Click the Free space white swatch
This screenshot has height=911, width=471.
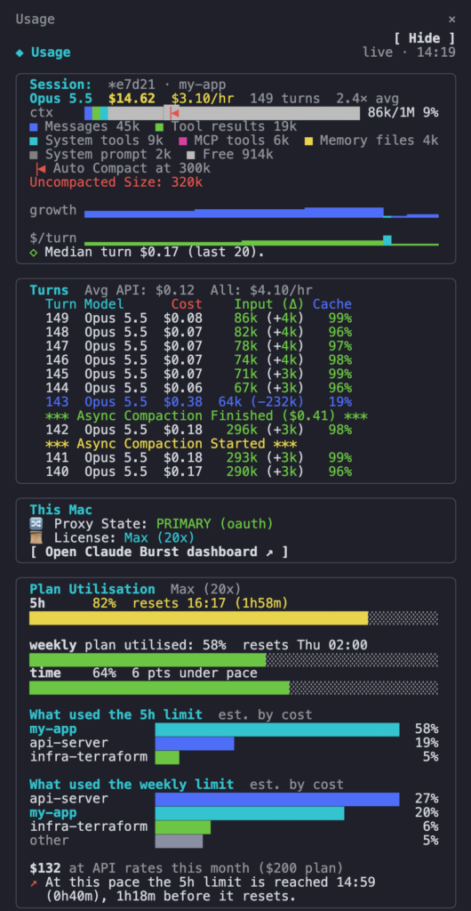point(191,155)
